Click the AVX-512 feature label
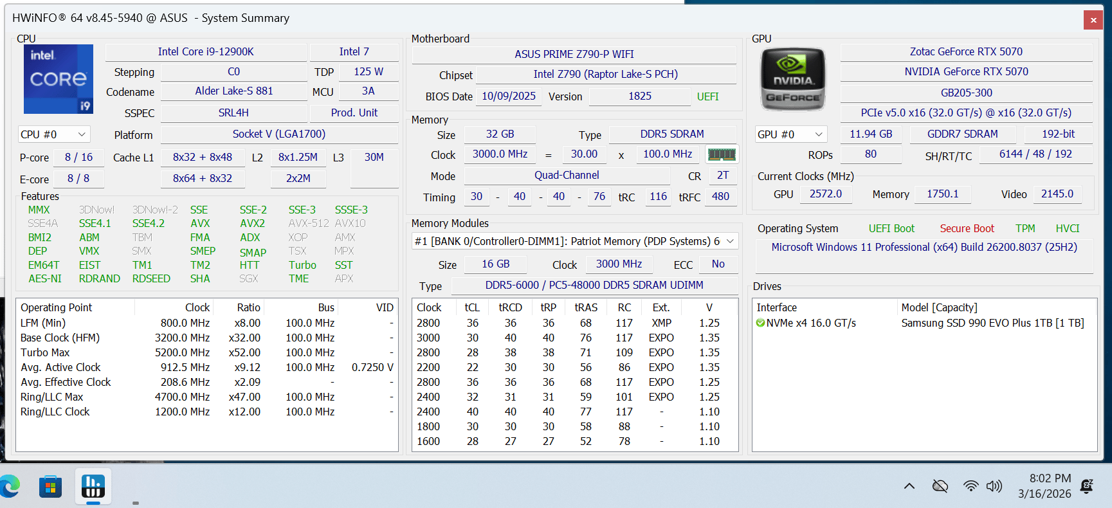Viewport: 1112px width, 508px height. pyautogui.click(x=309, y=223)
